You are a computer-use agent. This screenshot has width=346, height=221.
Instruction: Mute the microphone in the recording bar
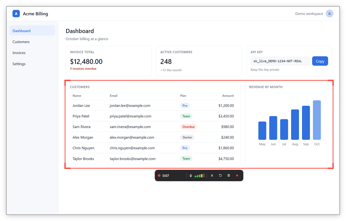click(x=191, y=175)
